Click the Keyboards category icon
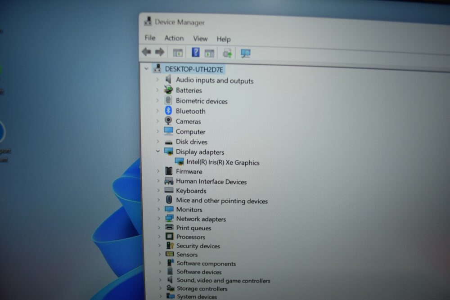This screenshot has width=450, height=300. [169, 190]
